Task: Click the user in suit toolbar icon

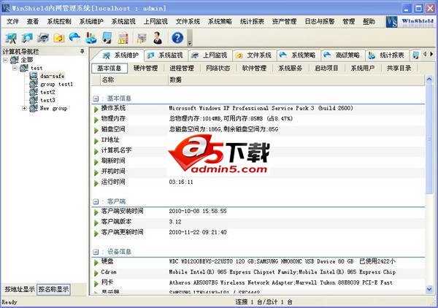Action: pos(158,38)
